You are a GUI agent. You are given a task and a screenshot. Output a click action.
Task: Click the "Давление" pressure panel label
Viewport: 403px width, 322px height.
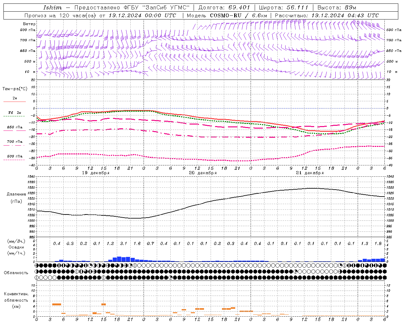[x=16, y=194]
